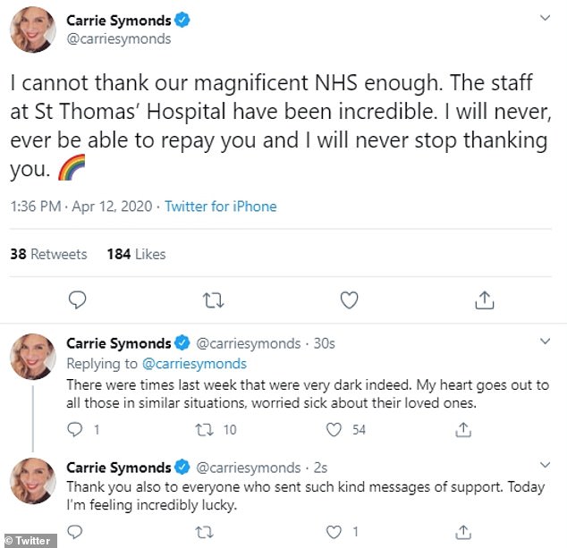Like the "feeling incredibly lucky" tweet
Screen dimensions: 567x548
pos(334,533)
